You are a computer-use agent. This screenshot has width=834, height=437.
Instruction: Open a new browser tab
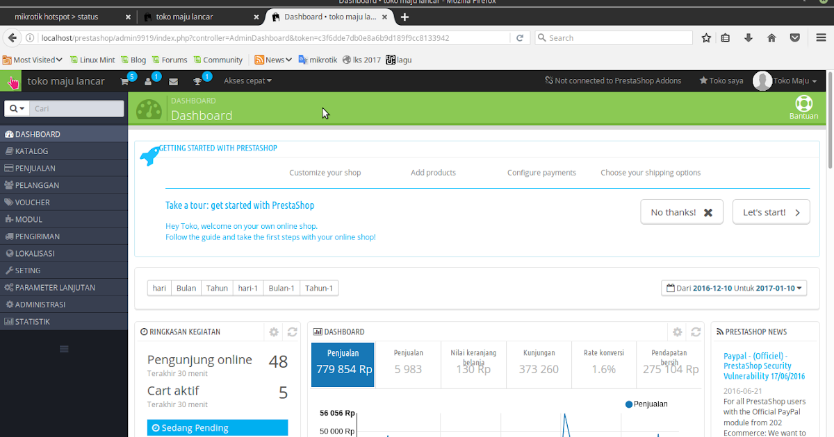(404, 17)
